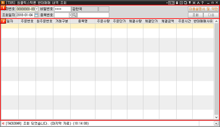This screenshot has height=127, width=220.
Task: Click the starburst icon in title bar
Action: (x=194, y=3)
